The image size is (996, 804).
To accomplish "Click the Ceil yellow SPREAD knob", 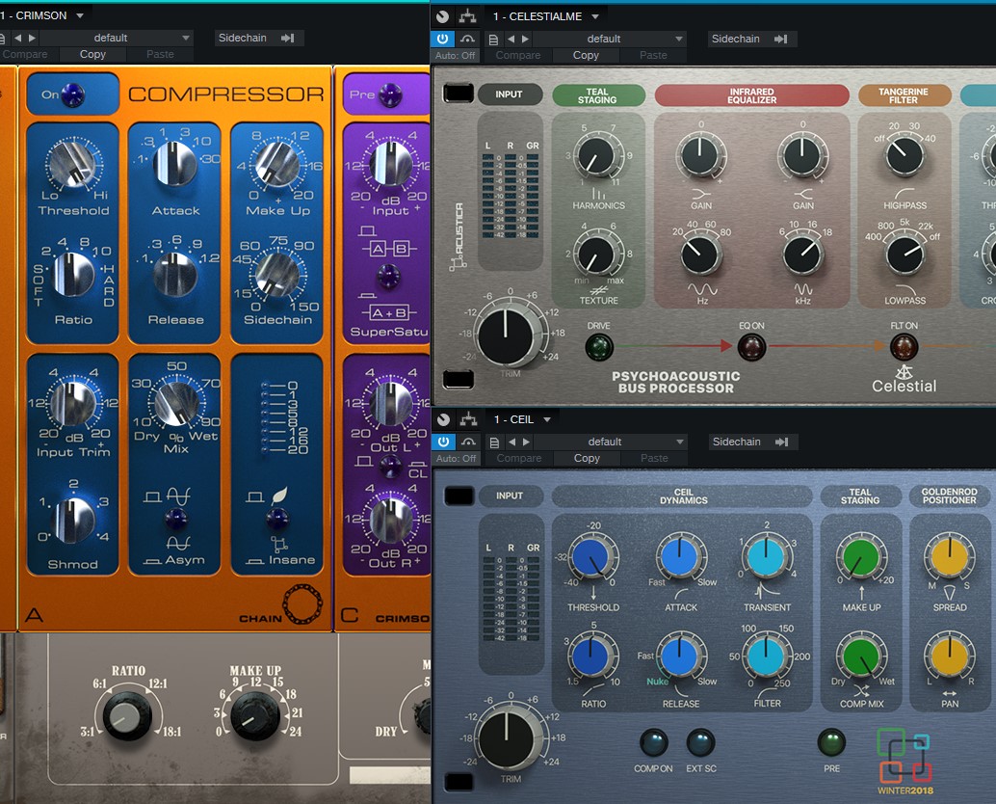I will tap(950, 556).
